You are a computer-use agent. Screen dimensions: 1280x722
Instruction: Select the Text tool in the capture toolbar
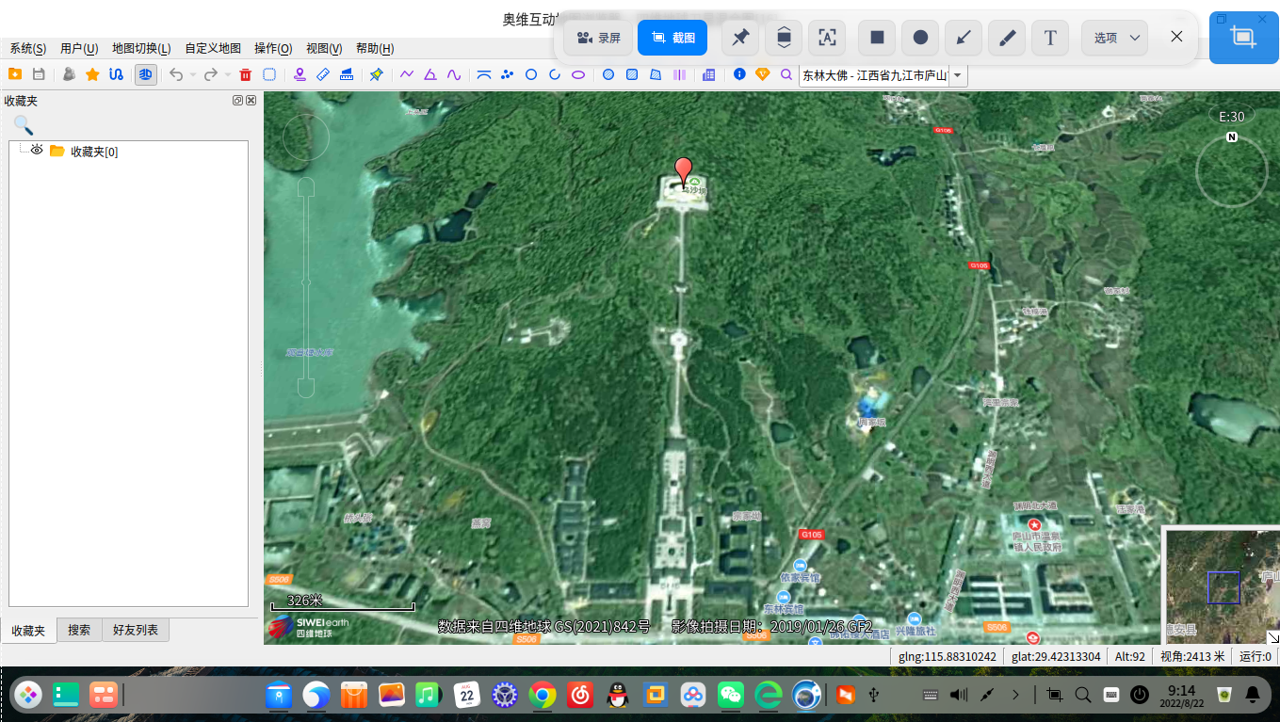click(1050, 37)
